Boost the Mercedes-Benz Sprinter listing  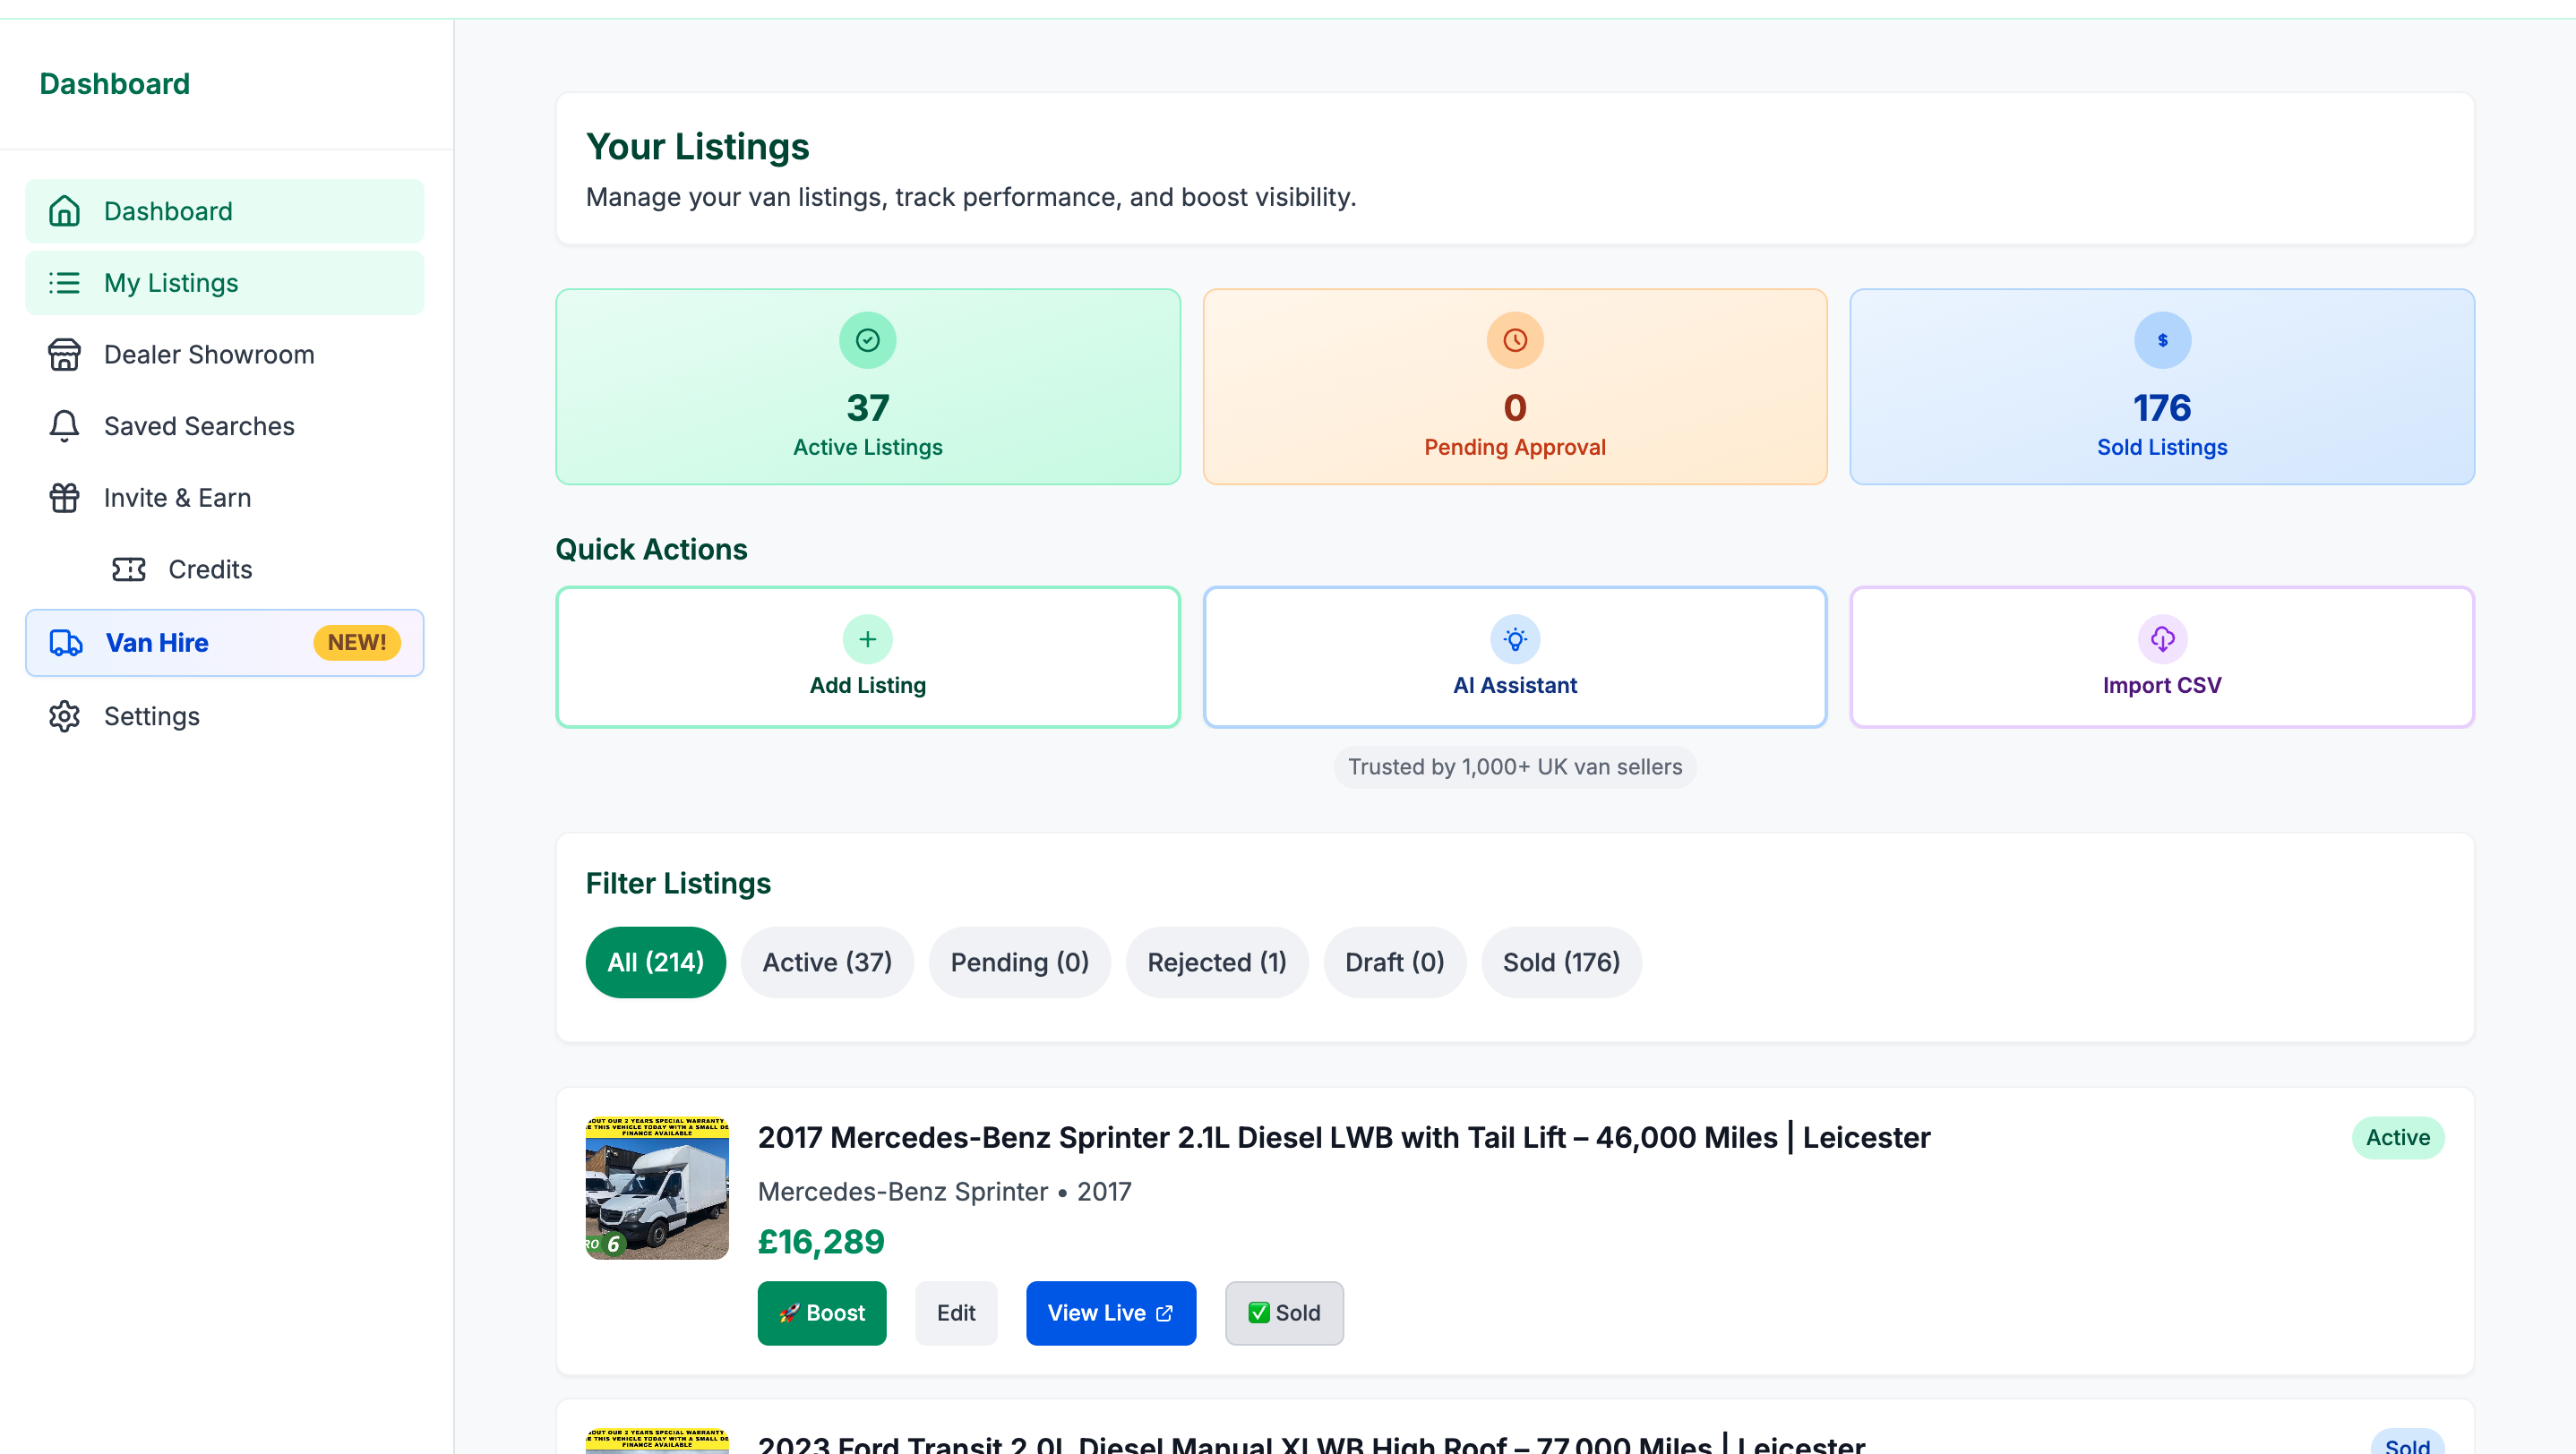821,1313
